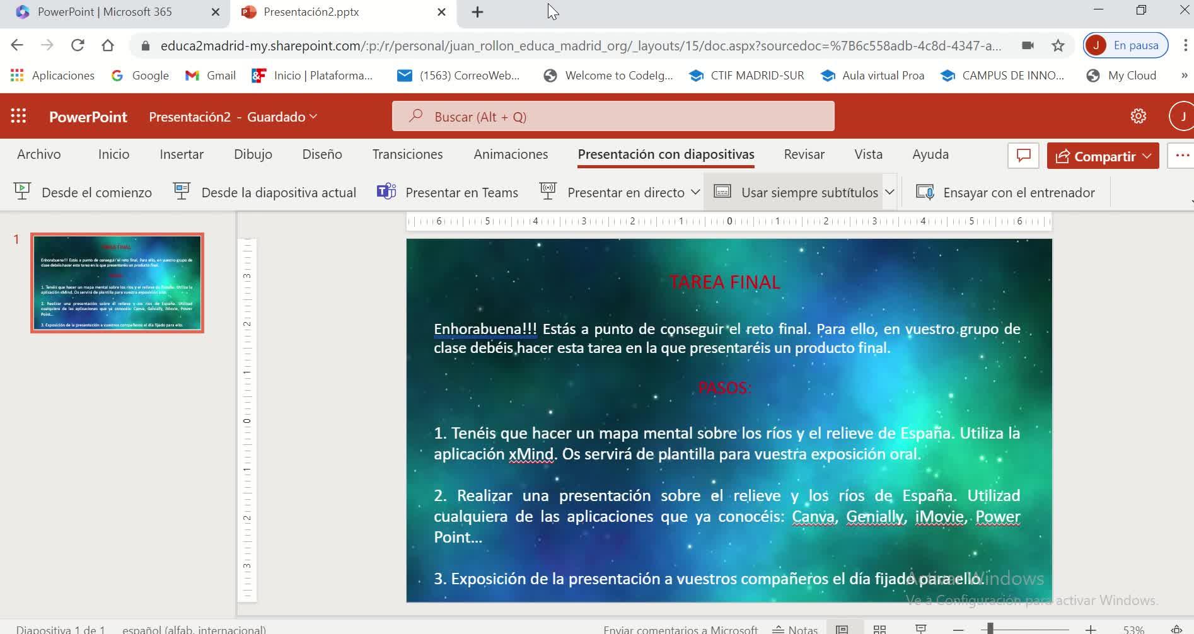The width and height of the screenshot is (1194, 634).
Task: Click the underlined word Genially
Action: 876,517
